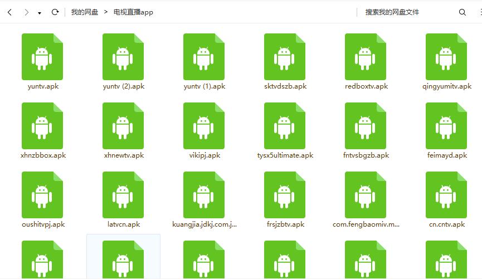Click the oushitvpj.apk filename label

click(x=43, y=224)
